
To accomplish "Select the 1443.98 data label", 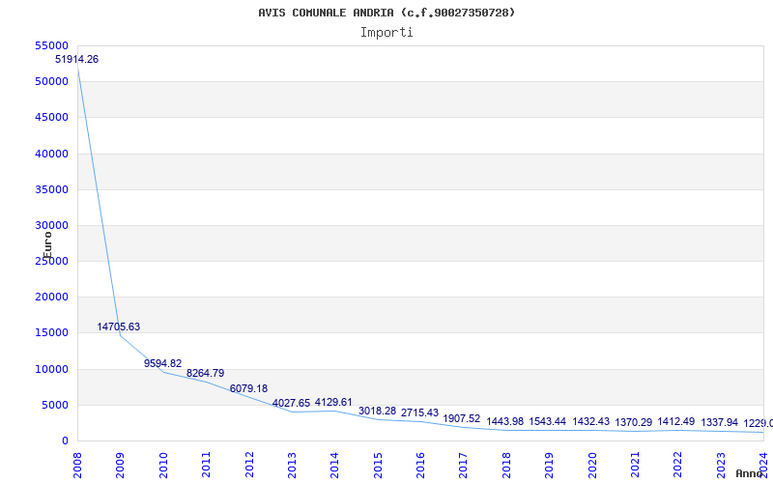I will [504, 421].
